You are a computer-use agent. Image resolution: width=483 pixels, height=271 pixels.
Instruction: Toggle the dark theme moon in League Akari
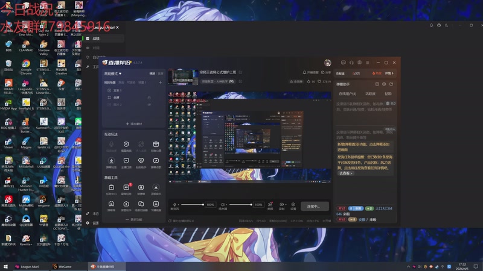(447, 25)
